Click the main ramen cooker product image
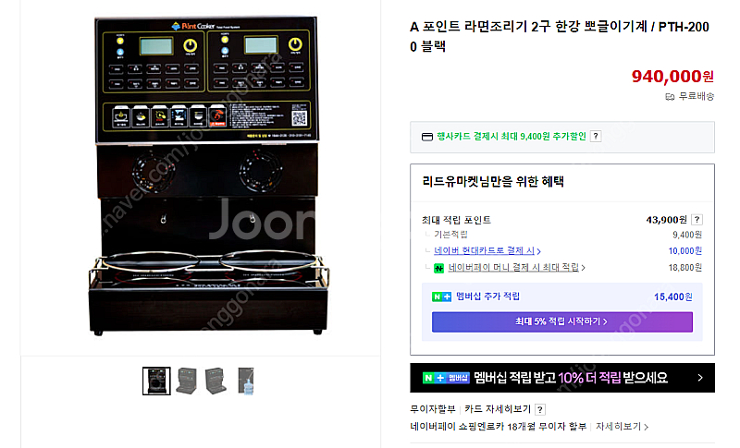This screenshot has height=448, width=740. pyautogui.click(x=208, y=176)
